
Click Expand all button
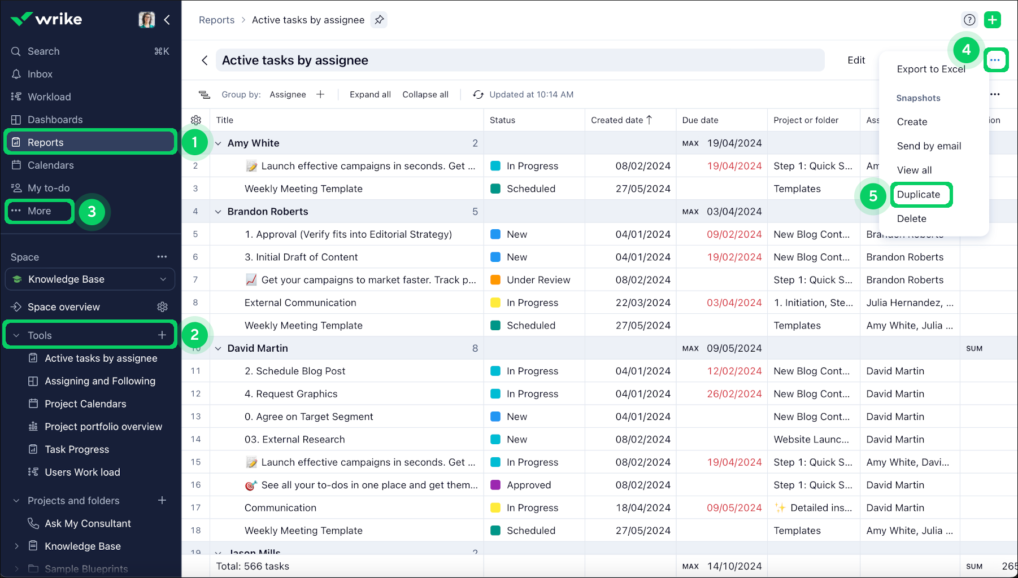370,95
